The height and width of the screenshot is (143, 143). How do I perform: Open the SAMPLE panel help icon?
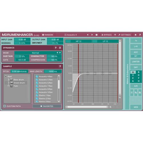tap(60, 66)
